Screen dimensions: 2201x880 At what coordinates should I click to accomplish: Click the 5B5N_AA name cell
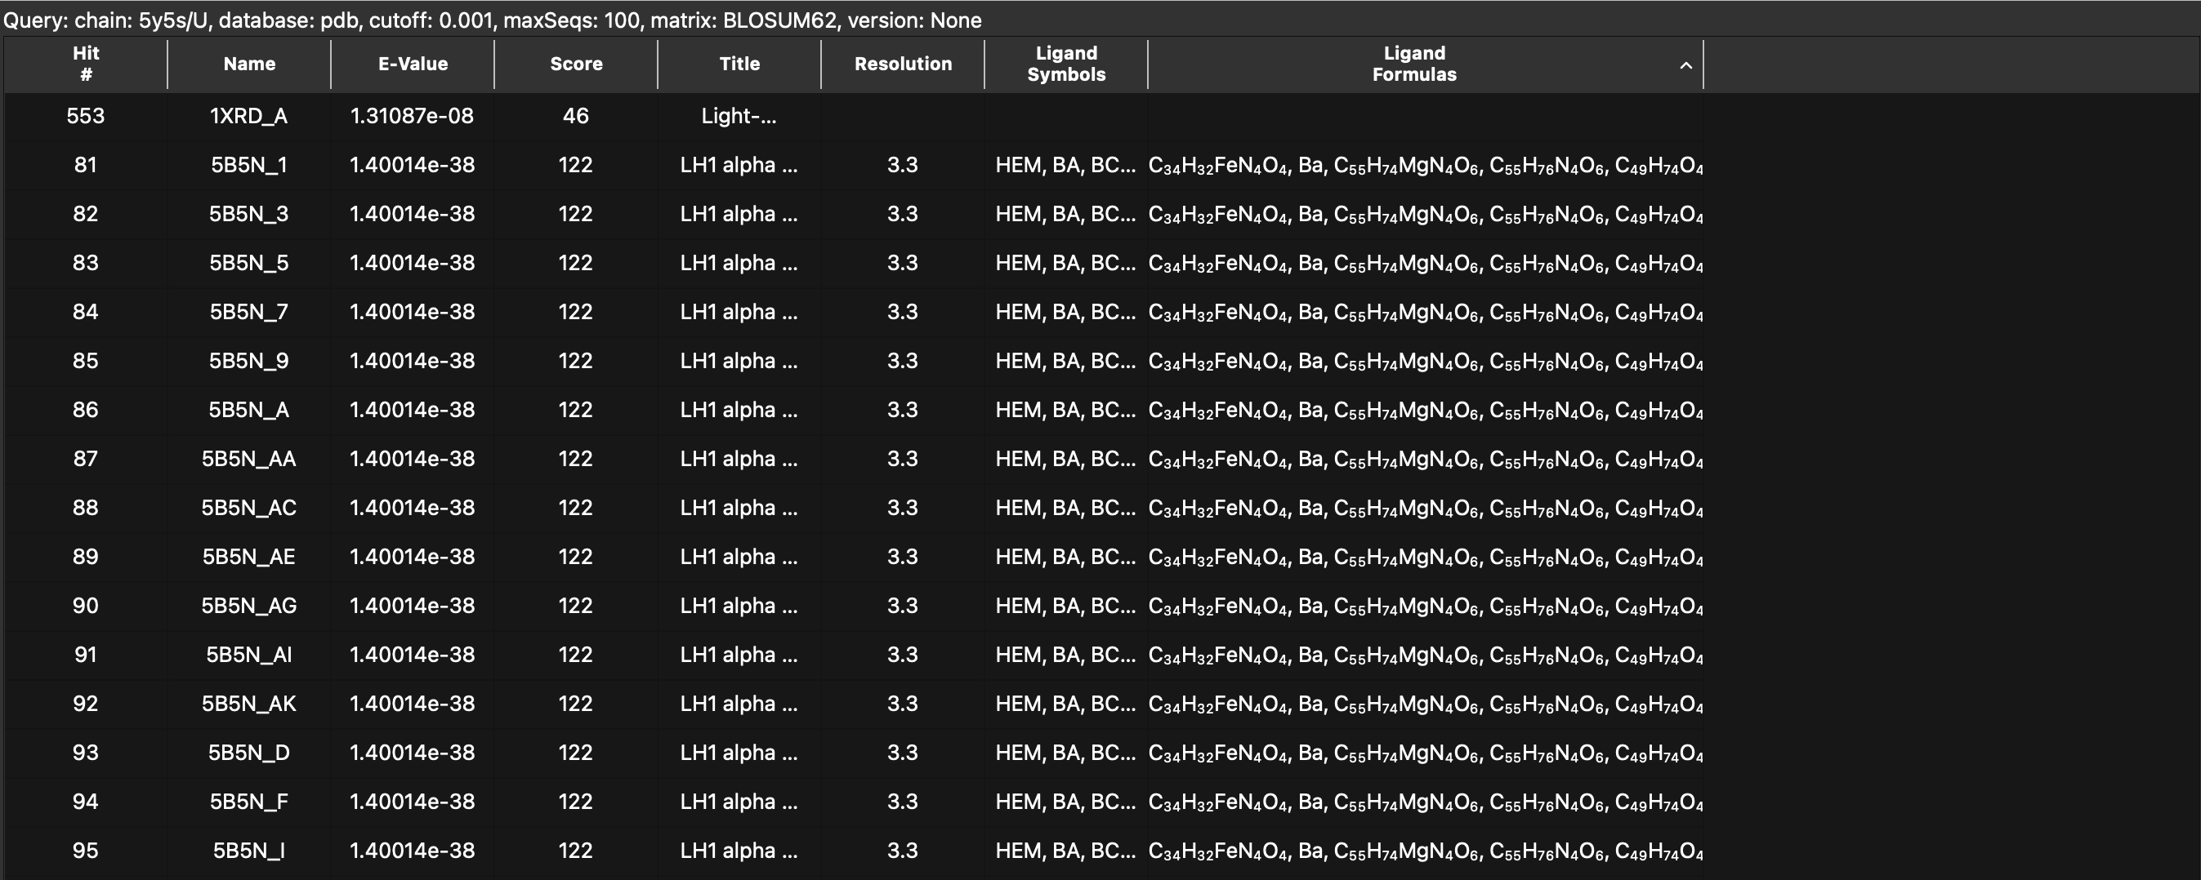pyautogui.click(x=248, y=460)
